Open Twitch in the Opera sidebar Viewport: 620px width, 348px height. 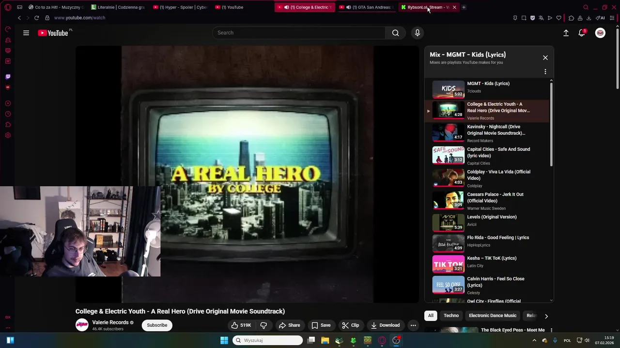tap(8, 77)
